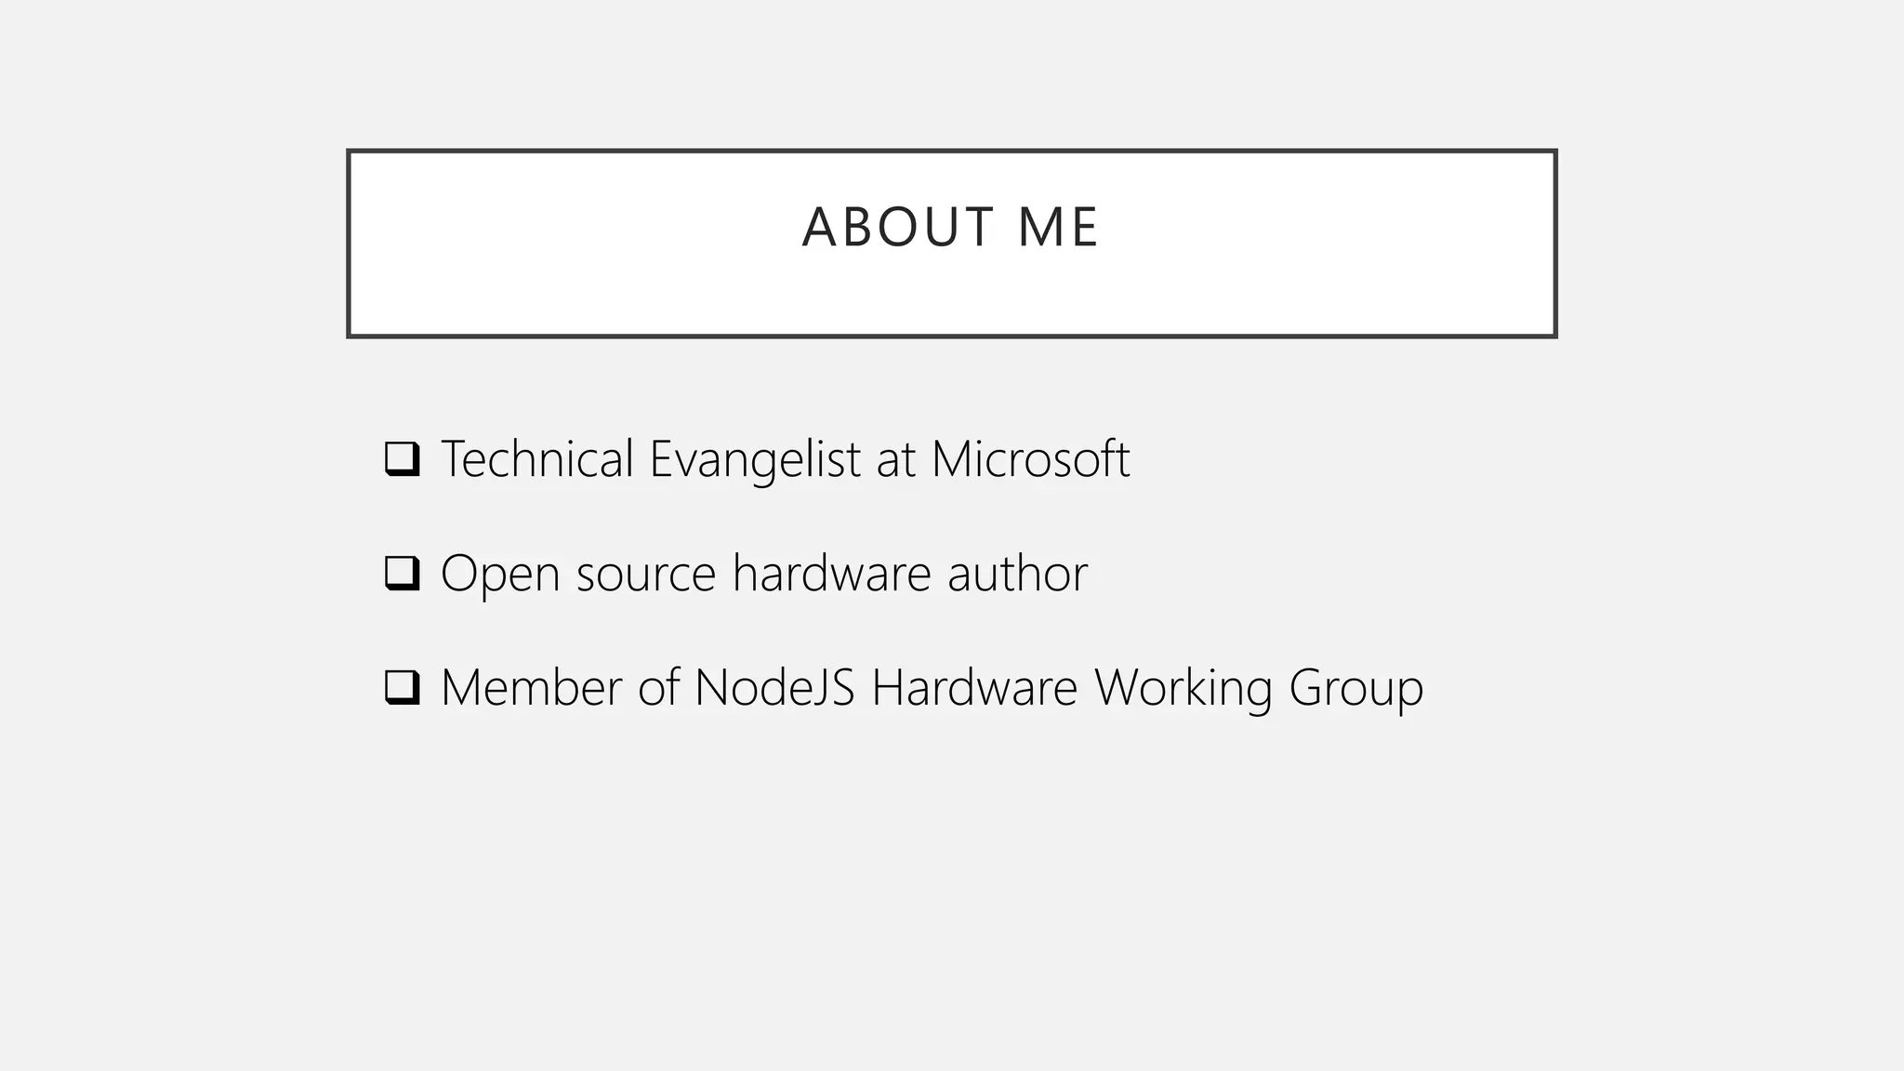Viewport: 1904px width, 1071px height.
Task: Select the word author
Action: point(1017,573)
